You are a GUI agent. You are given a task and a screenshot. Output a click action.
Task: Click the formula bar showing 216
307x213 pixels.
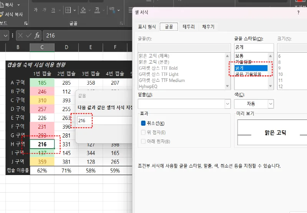coord(87,36)
